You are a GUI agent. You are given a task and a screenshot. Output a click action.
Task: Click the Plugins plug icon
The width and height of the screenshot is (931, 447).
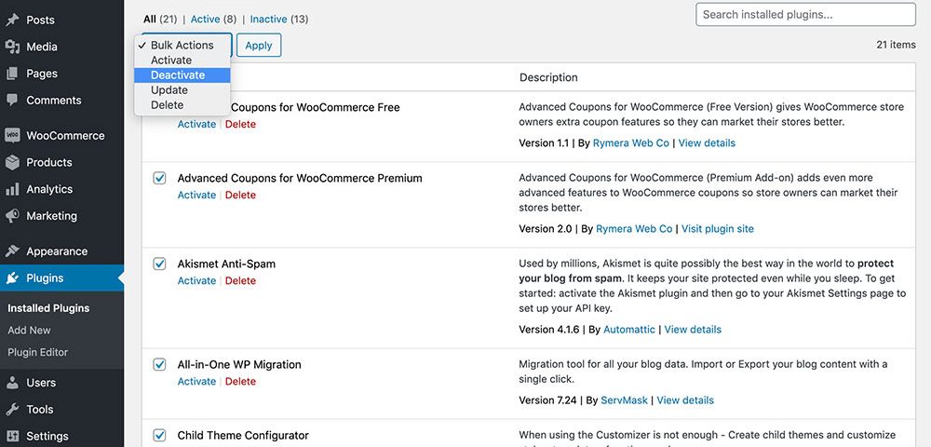point(12,278)
